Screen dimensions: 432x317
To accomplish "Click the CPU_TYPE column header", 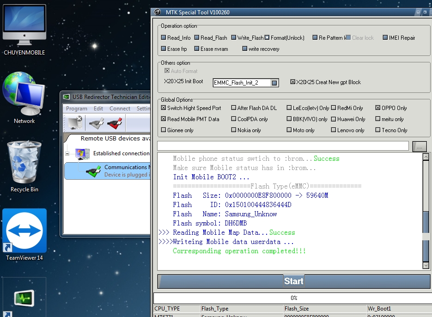I will coord(177,309).
